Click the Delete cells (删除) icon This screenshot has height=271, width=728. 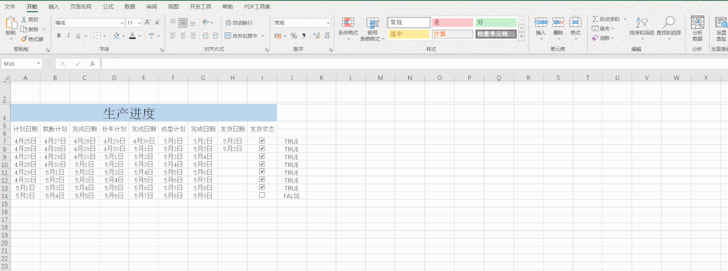(x=558, y=22)
